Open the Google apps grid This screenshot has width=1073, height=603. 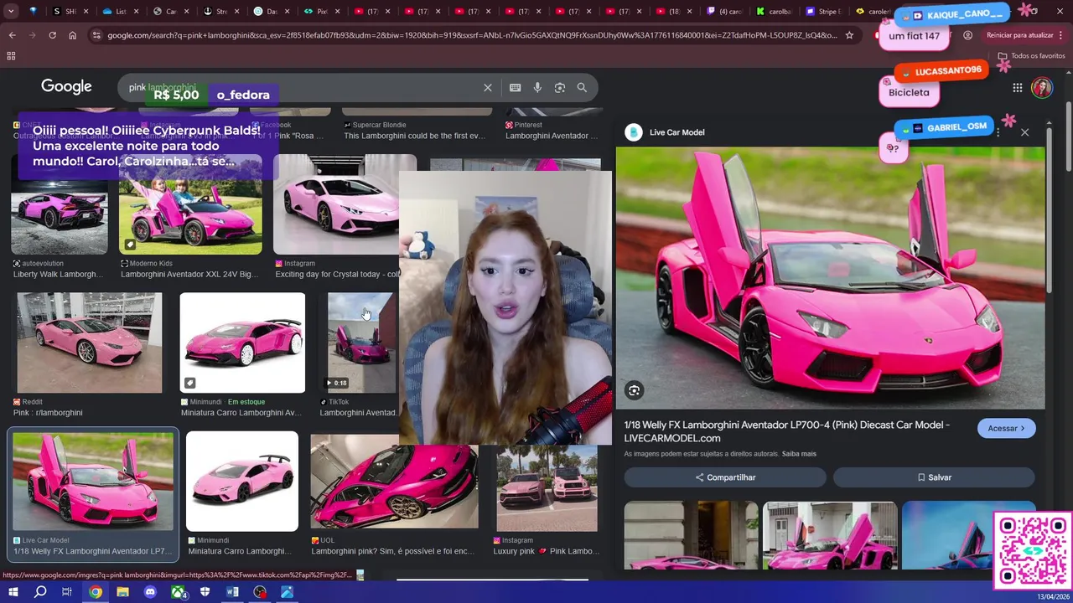[1017, 88]
